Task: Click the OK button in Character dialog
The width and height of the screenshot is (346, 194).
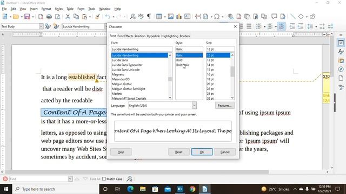Action: pos(202,152)
